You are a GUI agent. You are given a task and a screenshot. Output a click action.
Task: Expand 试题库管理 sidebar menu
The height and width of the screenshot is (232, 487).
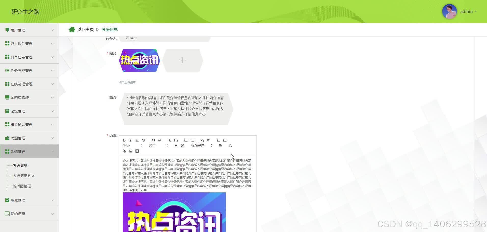point(30,97)
